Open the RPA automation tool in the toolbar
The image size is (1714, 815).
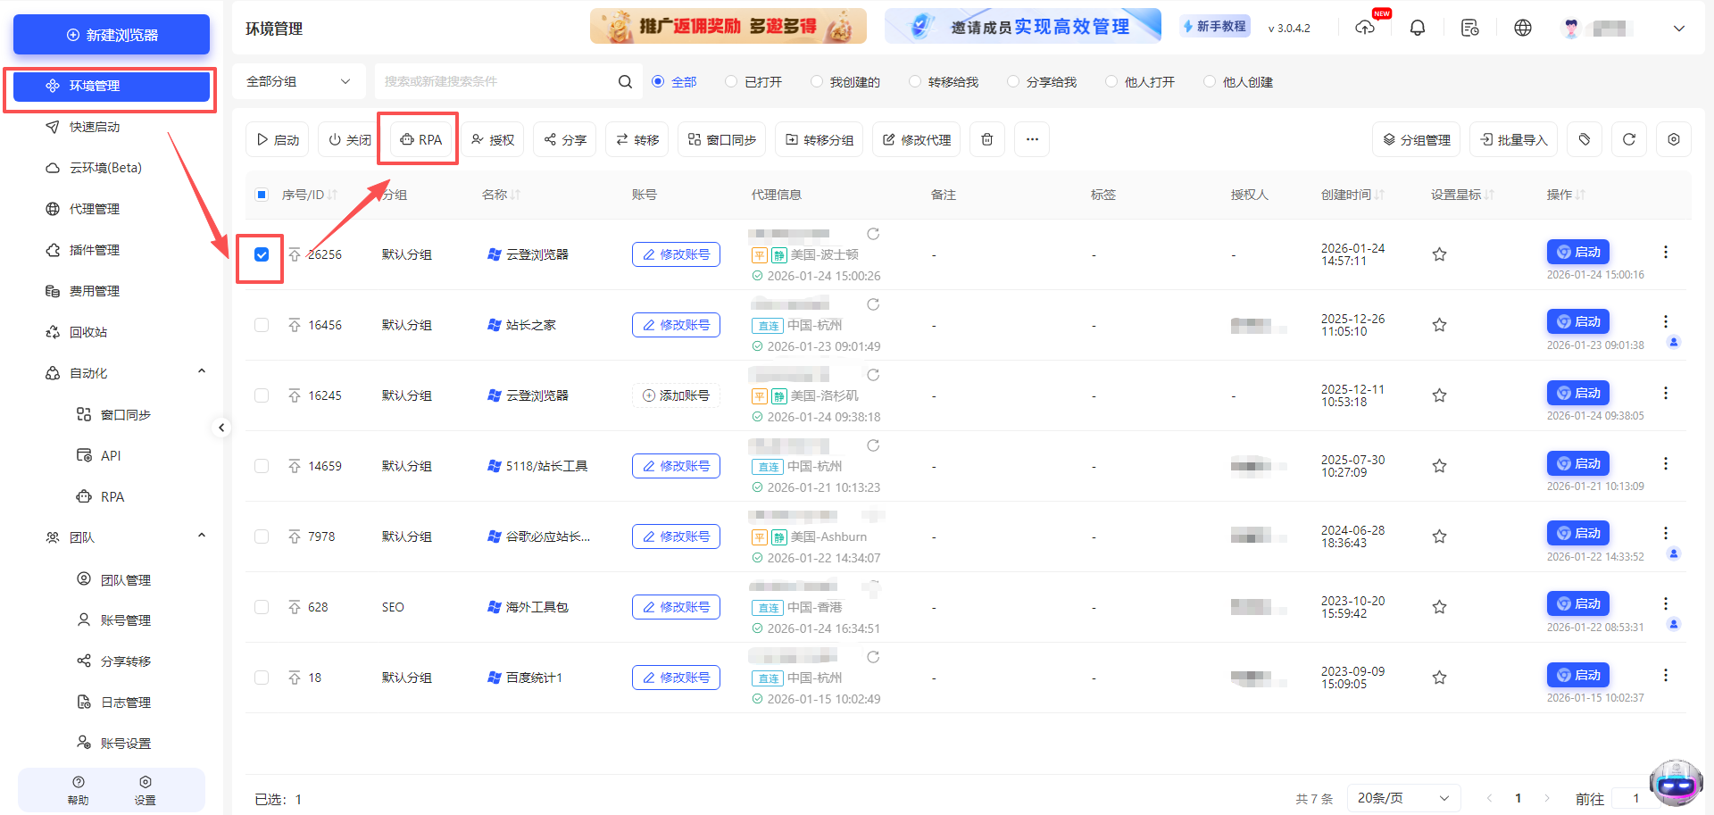pos(418,139)
